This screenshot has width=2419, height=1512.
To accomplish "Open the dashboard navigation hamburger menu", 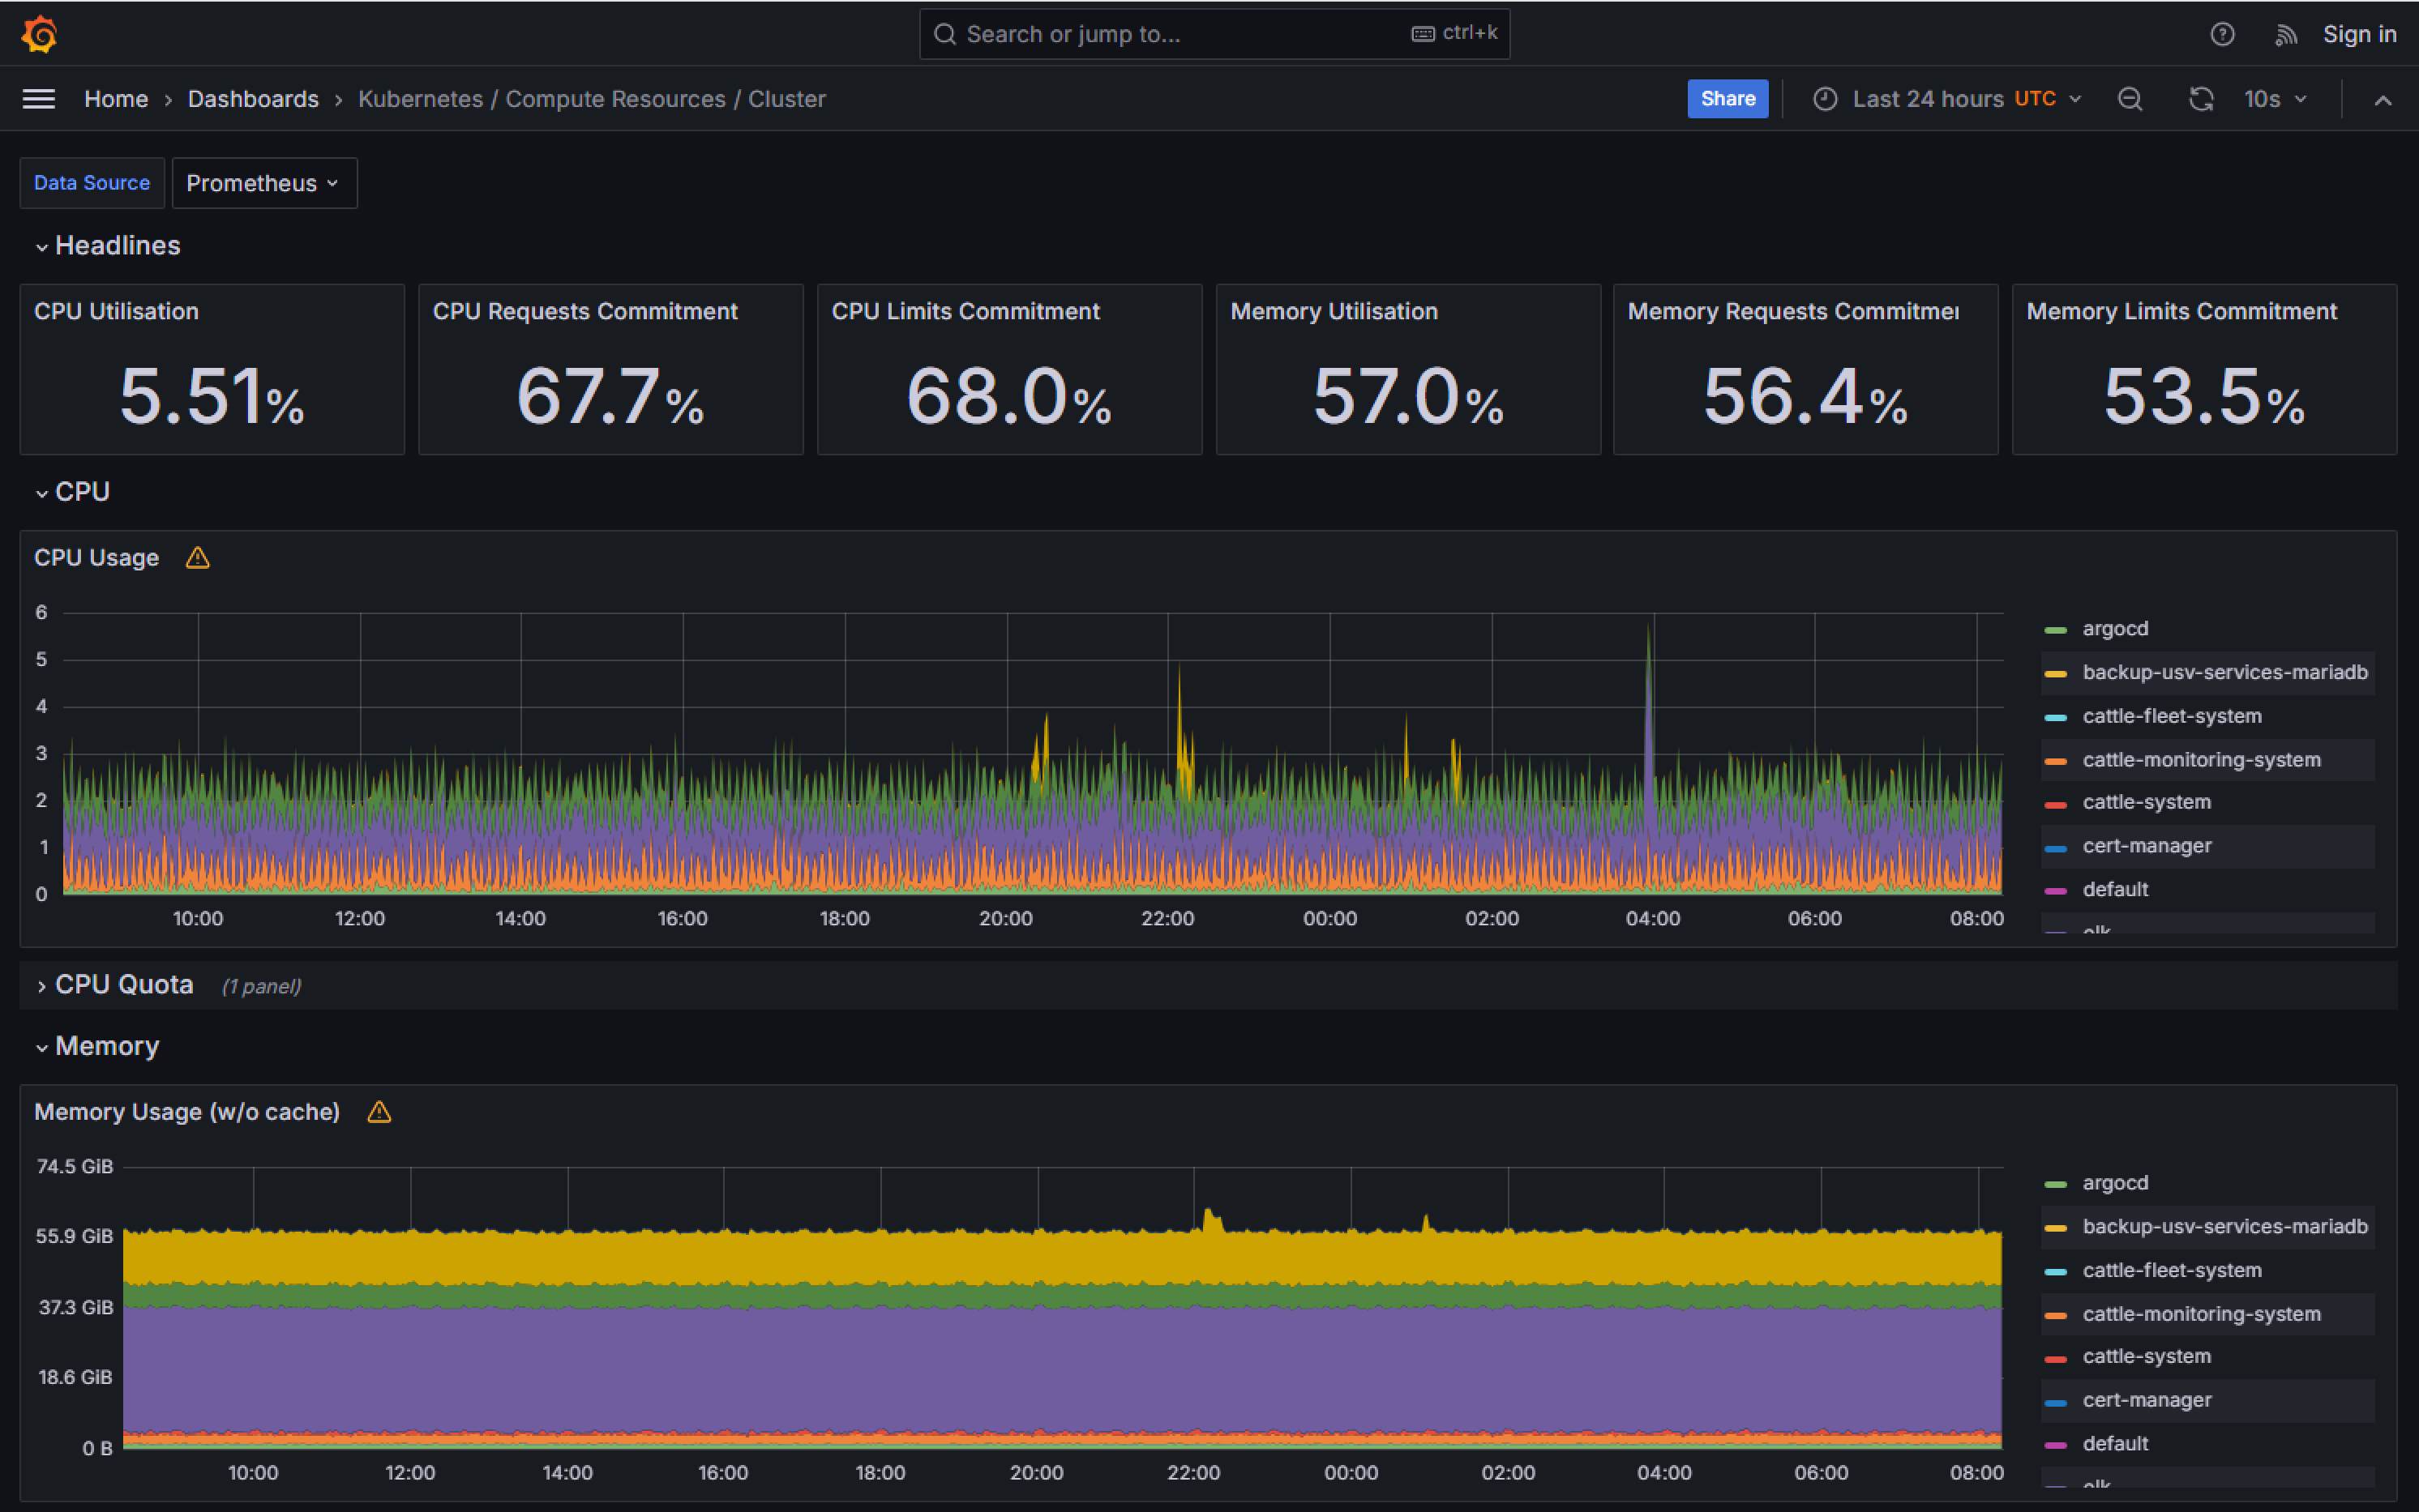I will tap(38, 99).
